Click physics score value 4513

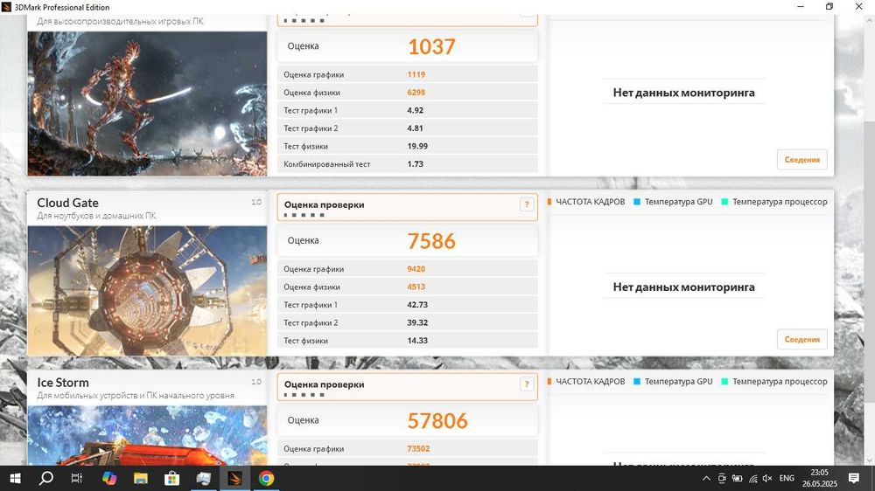coord(416,287)
